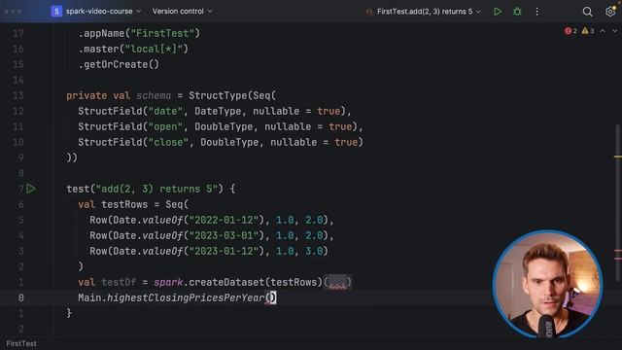Run test from gutter icon
This screenshot has height=350, width=622.
31,189
